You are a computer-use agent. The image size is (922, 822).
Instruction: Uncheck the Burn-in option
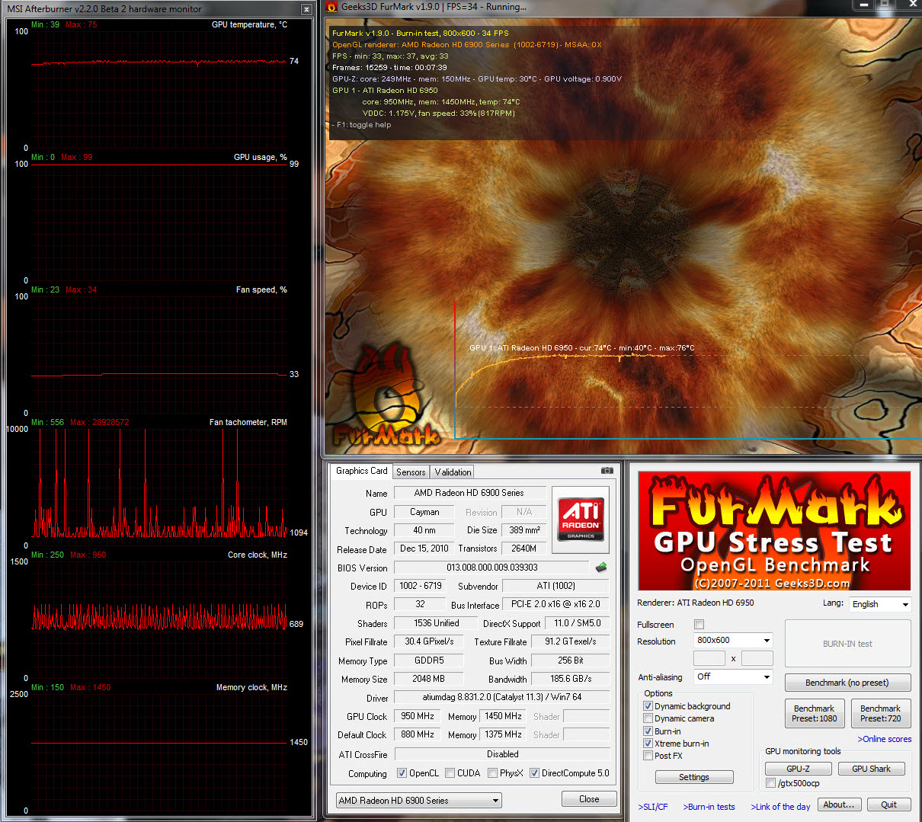pos(648,731)
